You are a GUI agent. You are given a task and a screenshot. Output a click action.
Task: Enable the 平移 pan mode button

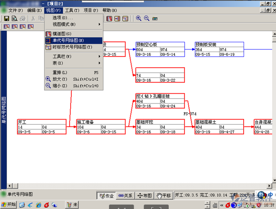point(163,196)
